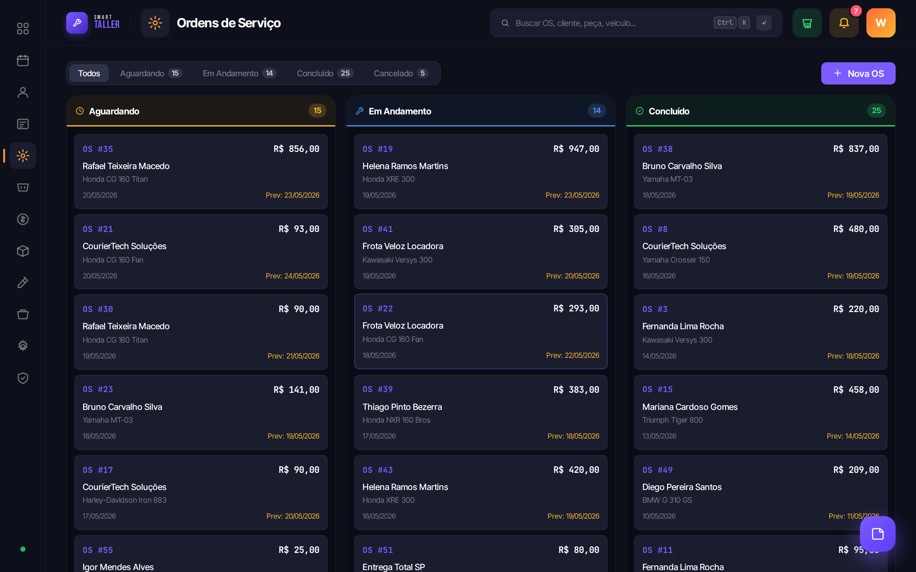Open OS #55 Igor Mendes Alves card
Image resolution: width=916 pixels, height=572 pixels.
point(201,554)
